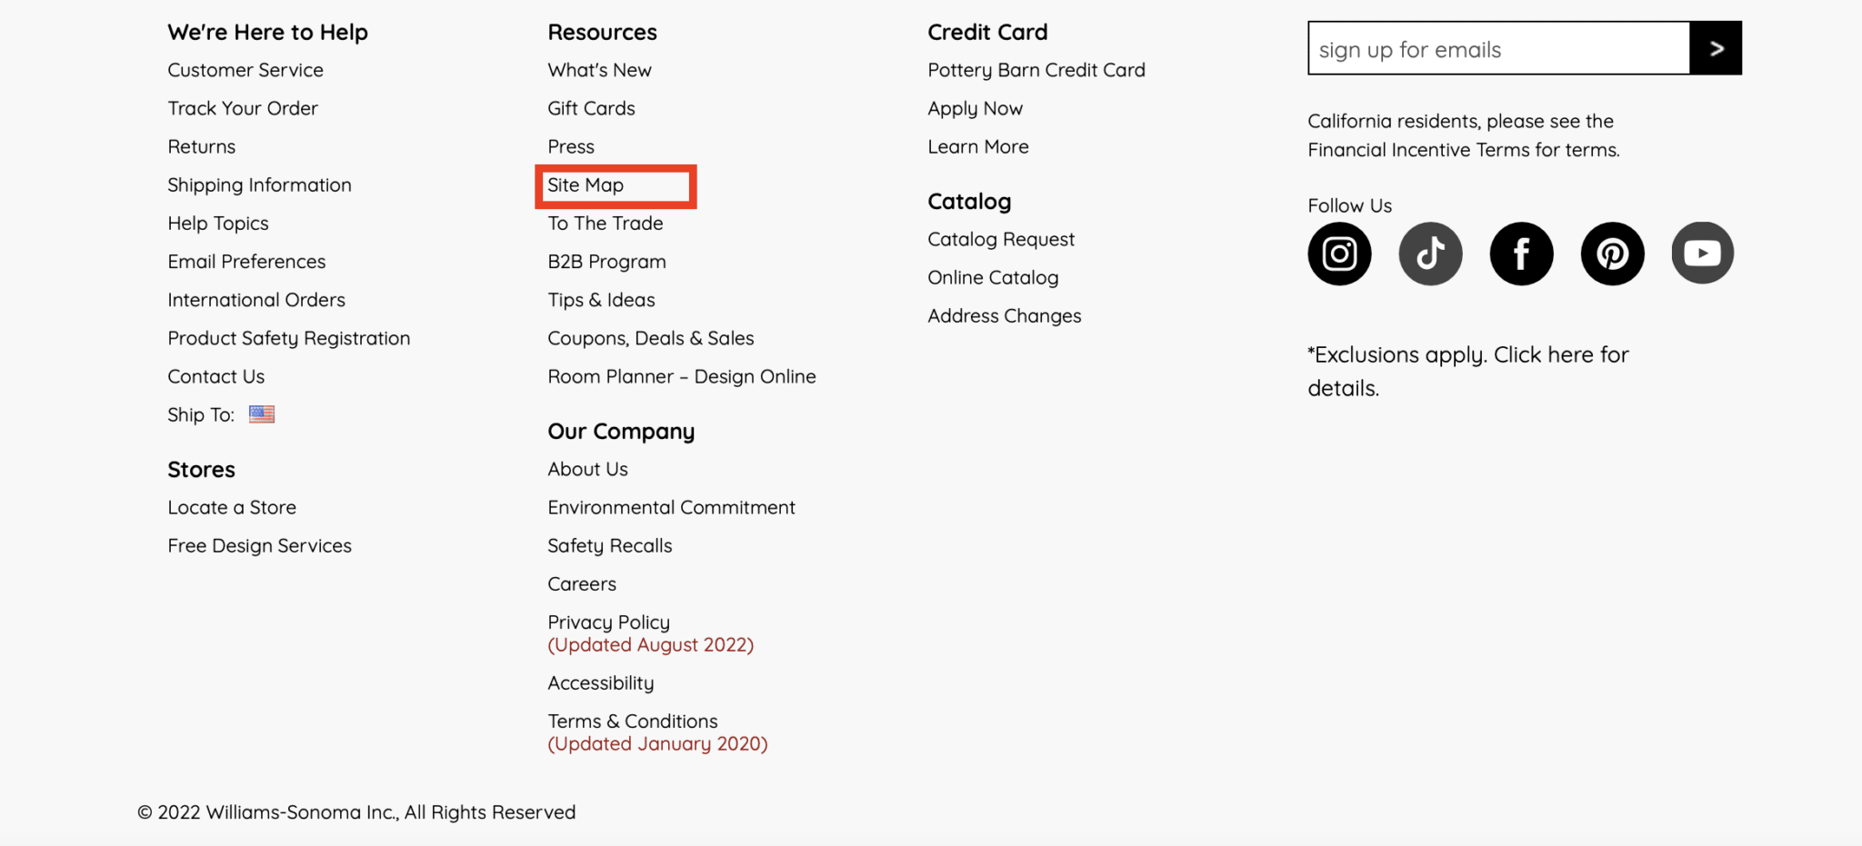Open the Accessibility link under Our Company
1862x846 pixels.
600,682
